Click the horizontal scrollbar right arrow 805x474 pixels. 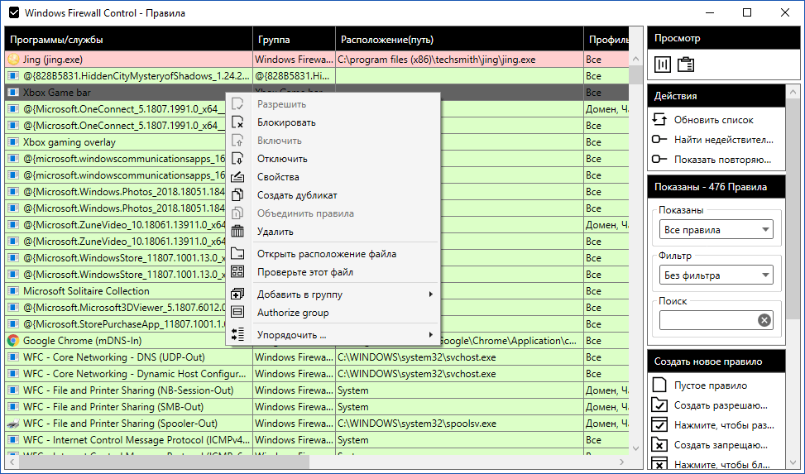coord(621,462)
